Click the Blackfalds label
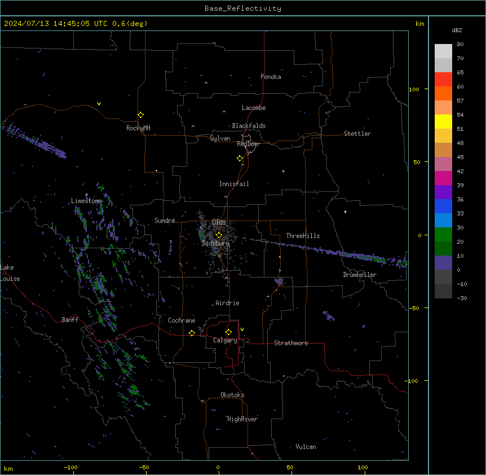Image resolution: width=486 pixels, height=475 pixels. coord(249,126)
